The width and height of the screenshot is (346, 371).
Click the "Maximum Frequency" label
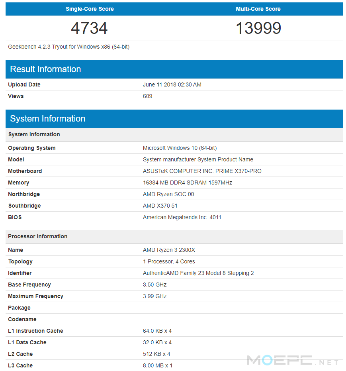pyautogui.click(x=36, y=296)
